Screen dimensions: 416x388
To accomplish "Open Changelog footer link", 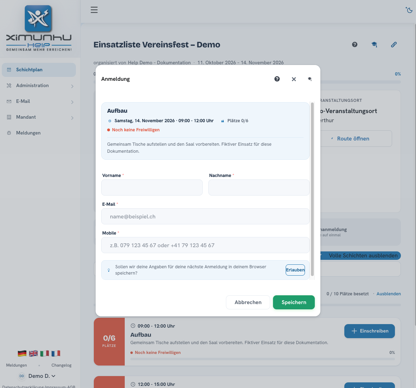I will 61,365.
